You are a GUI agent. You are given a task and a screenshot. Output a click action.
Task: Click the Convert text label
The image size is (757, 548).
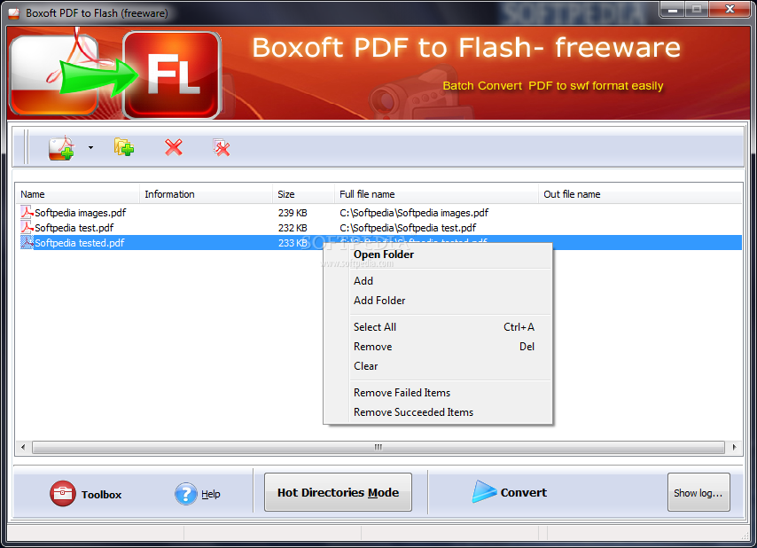pyautogui.click(x=524, y=492)
